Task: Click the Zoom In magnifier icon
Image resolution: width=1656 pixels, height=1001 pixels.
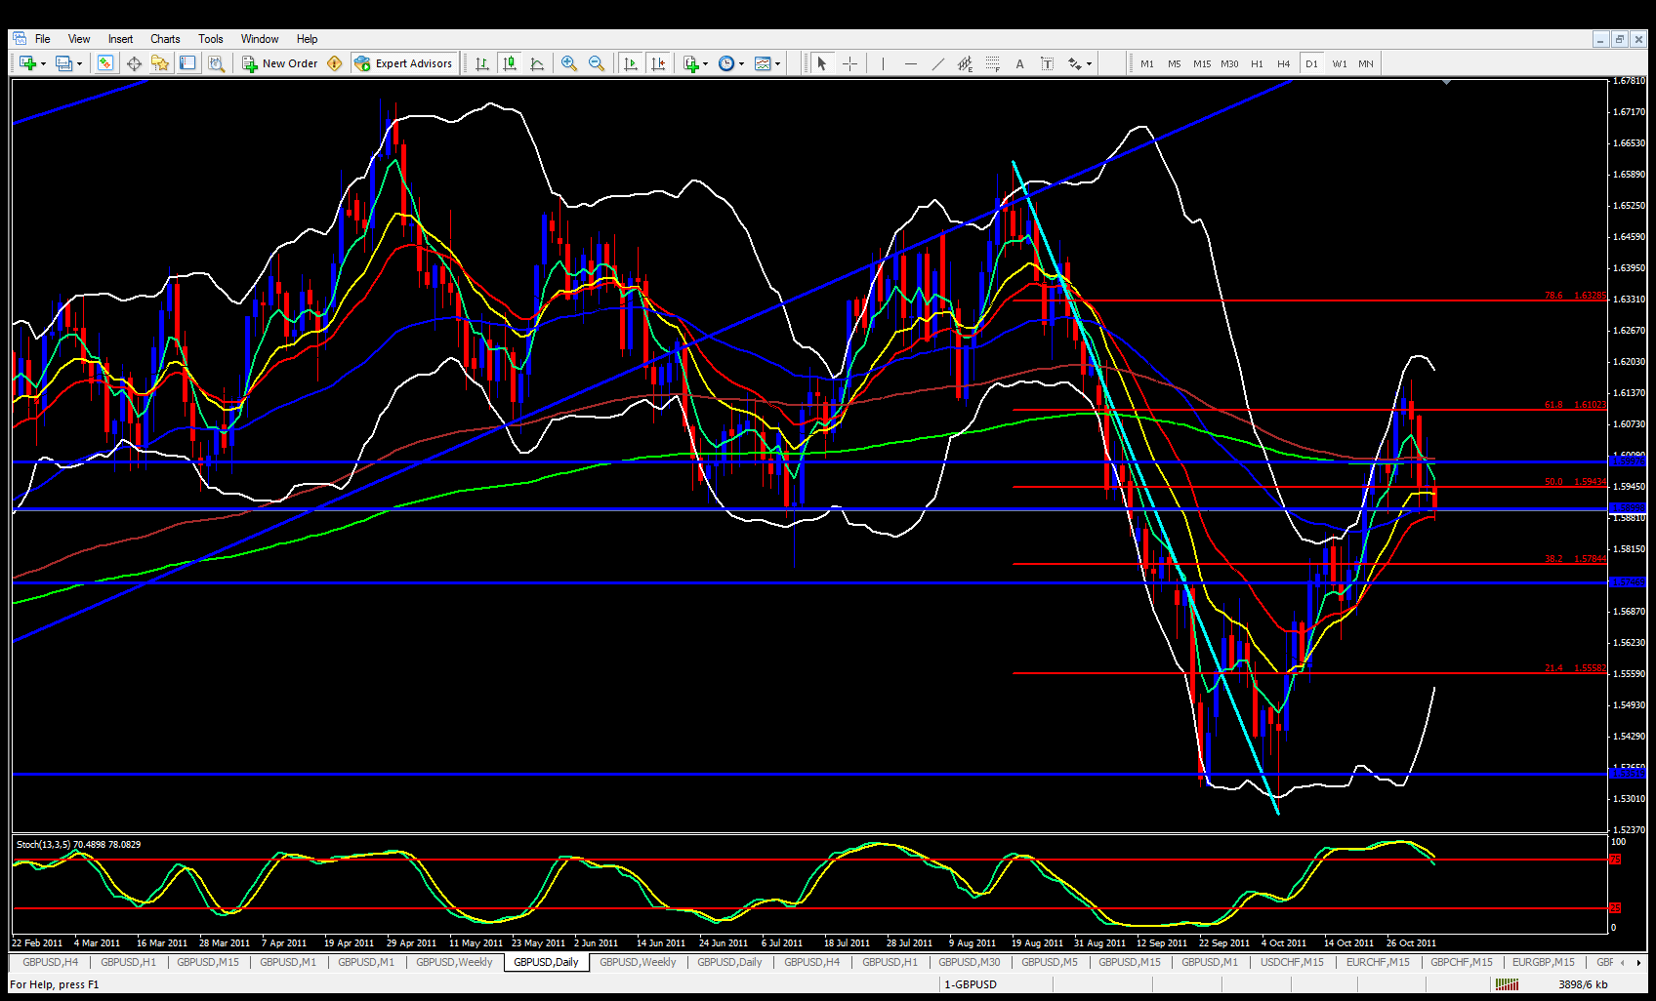Action: click(568, 63)
